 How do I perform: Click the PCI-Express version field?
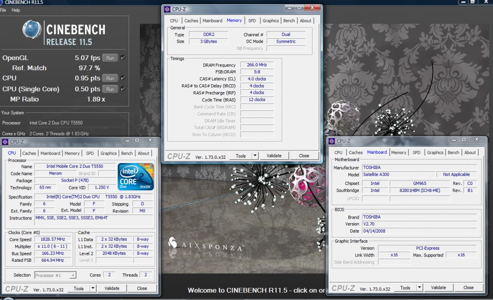coord(427,248)
